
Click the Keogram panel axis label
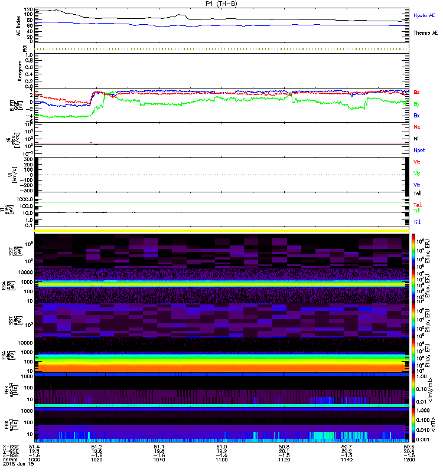tap(18, 70)
